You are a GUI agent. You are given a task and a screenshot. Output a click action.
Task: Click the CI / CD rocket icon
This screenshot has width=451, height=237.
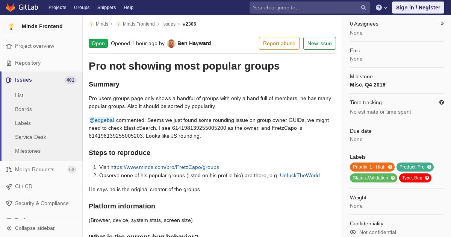coord(9,186)
